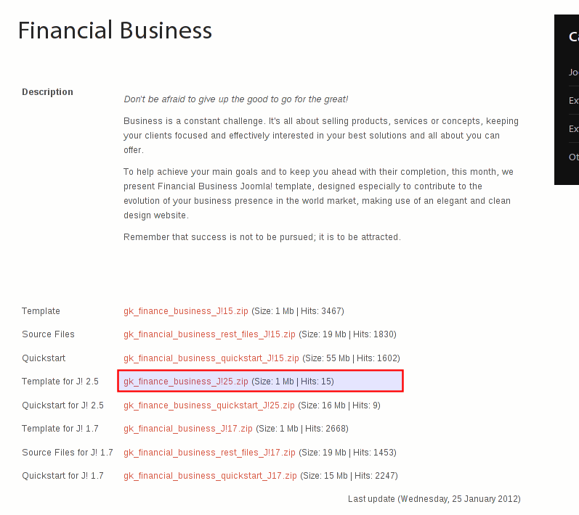579x515 pixels.
Task: Click the Financial Business page heading
Action: 115,30
